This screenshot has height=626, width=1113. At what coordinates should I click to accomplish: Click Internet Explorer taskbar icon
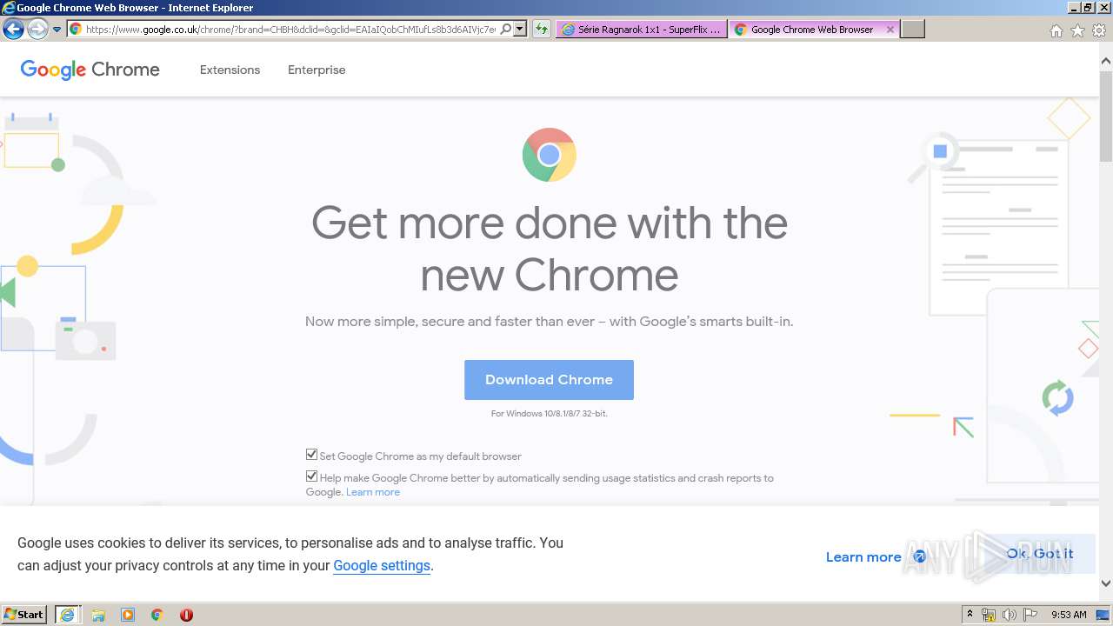click(x=67, y=614)
